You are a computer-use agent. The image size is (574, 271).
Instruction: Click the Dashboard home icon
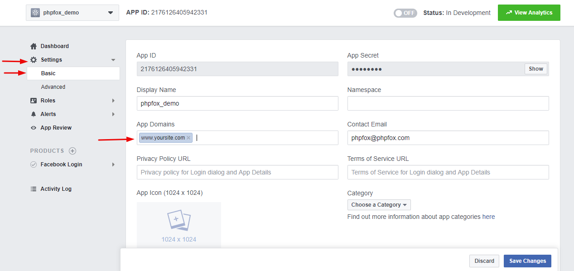34,46
